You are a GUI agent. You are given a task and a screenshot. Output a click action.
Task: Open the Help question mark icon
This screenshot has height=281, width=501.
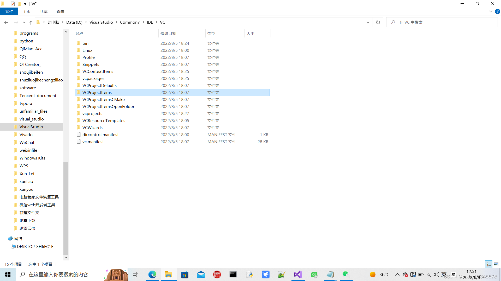click(498, 11)
